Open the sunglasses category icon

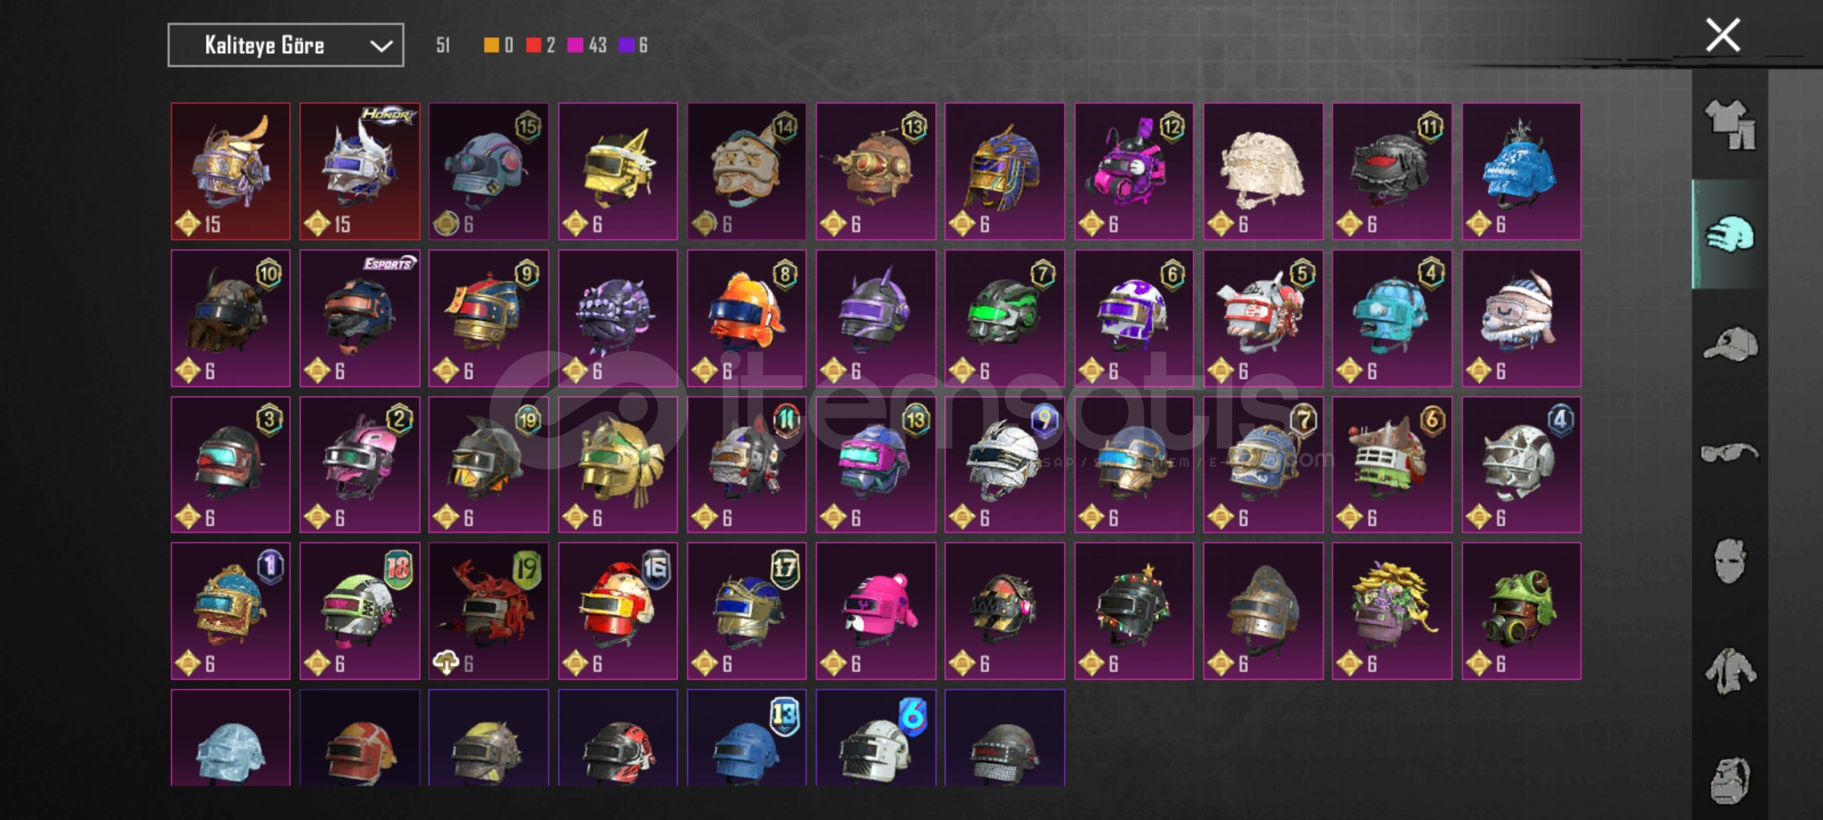click(x=1730, y=453)
